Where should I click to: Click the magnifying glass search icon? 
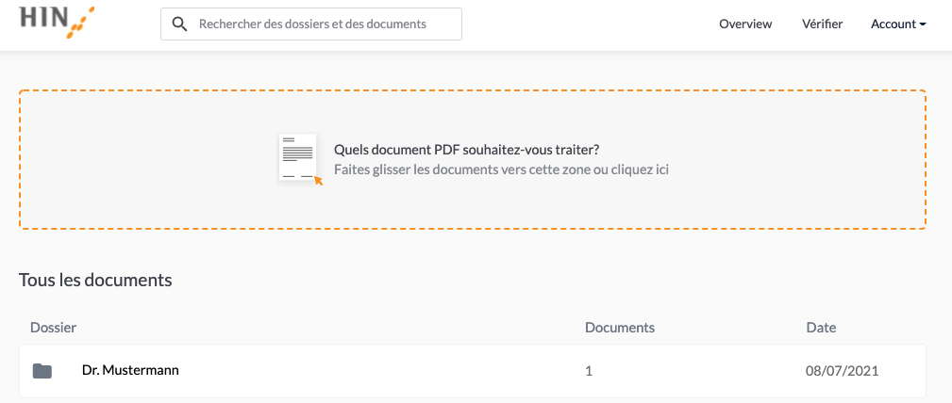pyautogui.click(x=179, y=24)
